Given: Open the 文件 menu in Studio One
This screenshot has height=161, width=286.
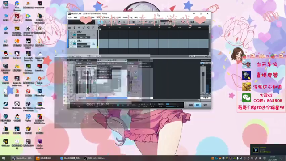Looking at the screenshot, I should pyautogui.click(x=70, y=17).
